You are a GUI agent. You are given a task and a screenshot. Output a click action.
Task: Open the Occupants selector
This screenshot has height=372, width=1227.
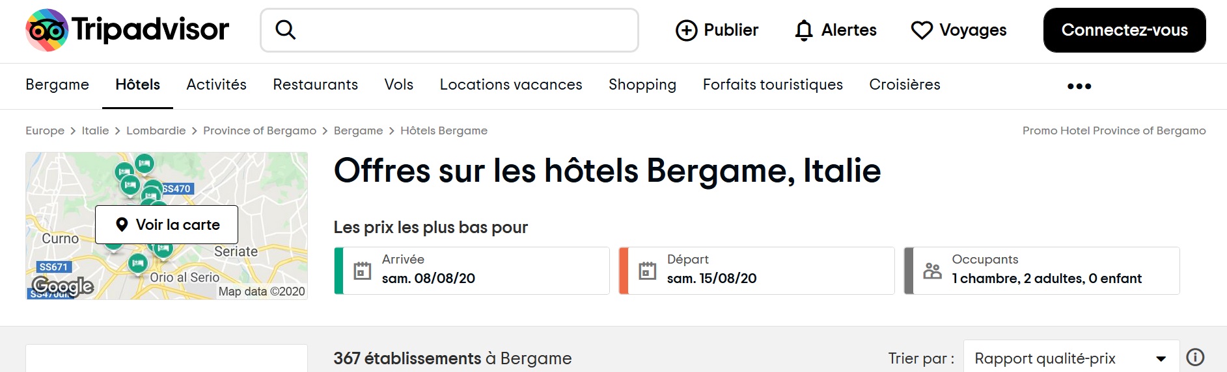coord(1041,271)
